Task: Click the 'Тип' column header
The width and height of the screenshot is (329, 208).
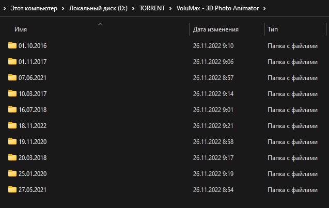Action: tap(272, 30)
